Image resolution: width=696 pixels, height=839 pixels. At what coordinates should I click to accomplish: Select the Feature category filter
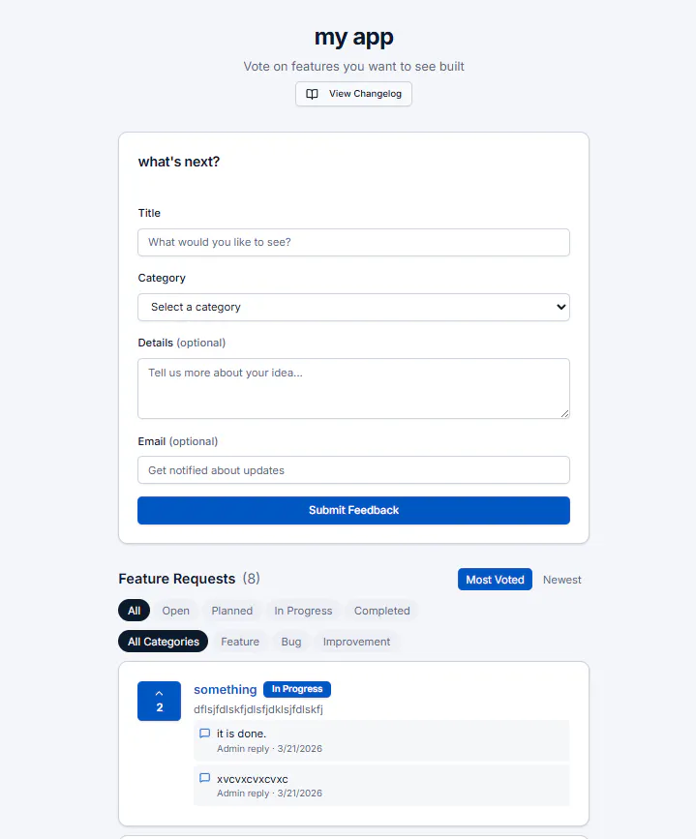pyautogui.click(x=240, y=642)
